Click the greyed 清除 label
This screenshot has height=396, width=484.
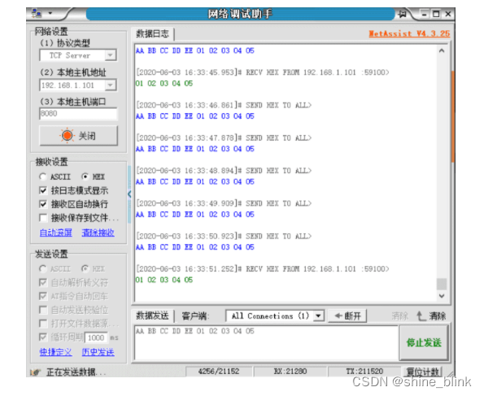click(x=399, y=315)
